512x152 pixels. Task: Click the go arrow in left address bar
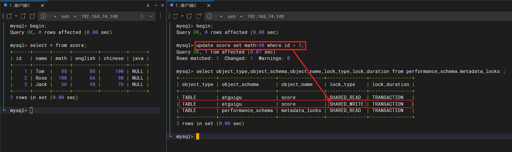click(142, 16)
